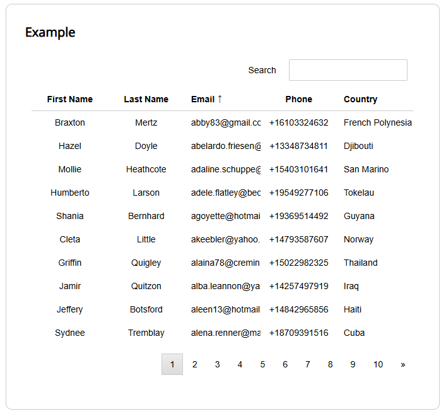
Task: Go to page 2
Action: pyautogui.click(x=195, y=364)
